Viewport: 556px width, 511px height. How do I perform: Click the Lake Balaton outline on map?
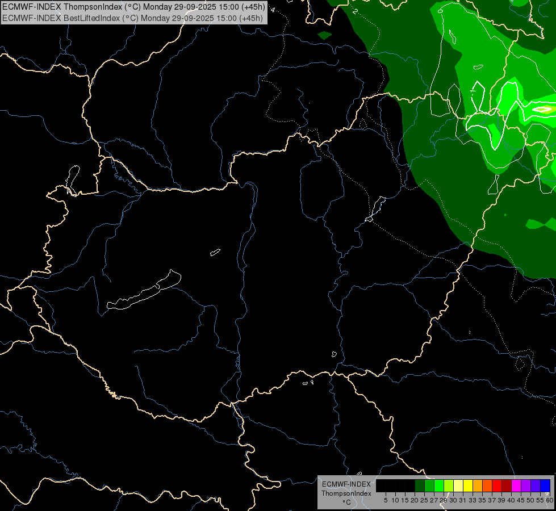144,290
